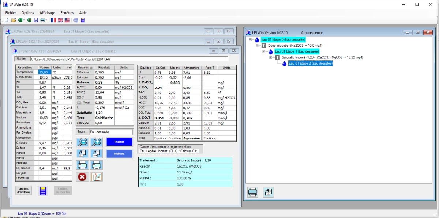This screenshot has width=439, height=218.
Task: Open the Excel export dropdown arrow
Action: coord(24,20)
